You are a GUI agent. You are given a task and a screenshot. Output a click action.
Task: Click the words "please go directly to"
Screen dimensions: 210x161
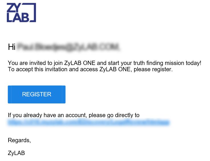pyautogui.click(x=114, y=115)
